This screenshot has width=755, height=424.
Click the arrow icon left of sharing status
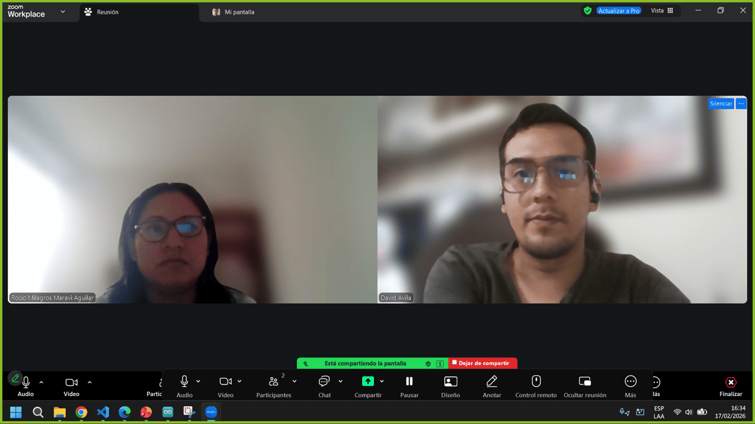(x=306, y=363)
